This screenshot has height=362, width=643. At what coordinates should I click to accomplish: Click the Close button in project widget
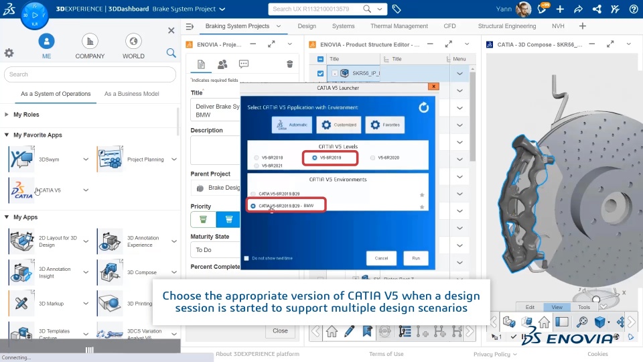280,330
